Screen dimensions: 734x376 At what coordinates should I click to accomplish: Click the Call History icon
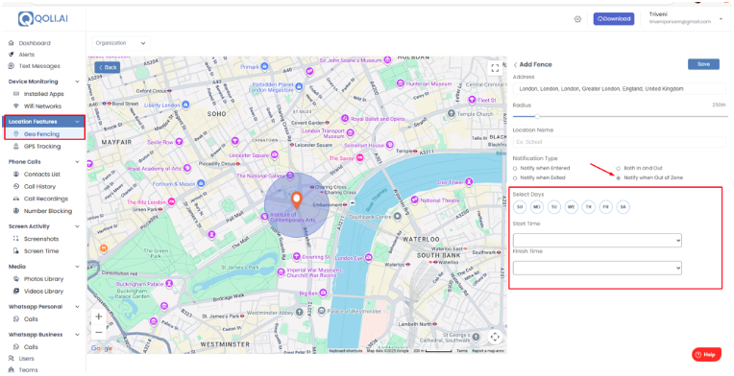click(16, 186)
